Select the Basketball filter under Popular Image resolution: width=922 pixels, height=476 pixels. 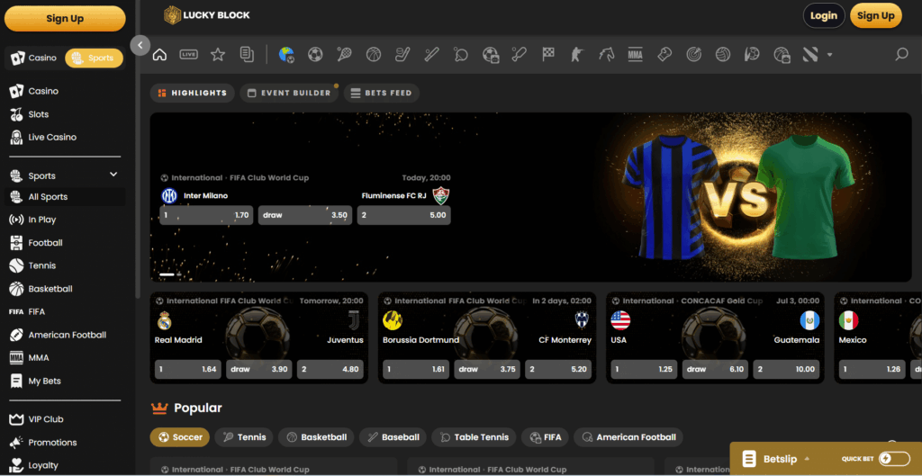(x=316, y=437)
